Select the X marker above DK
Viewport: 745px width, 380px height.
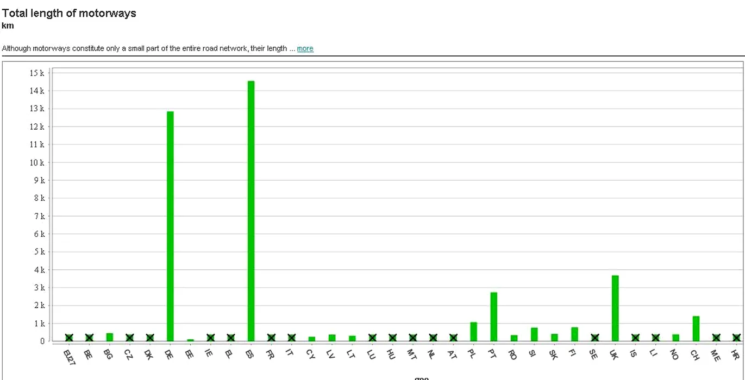(x=150, y=338)
